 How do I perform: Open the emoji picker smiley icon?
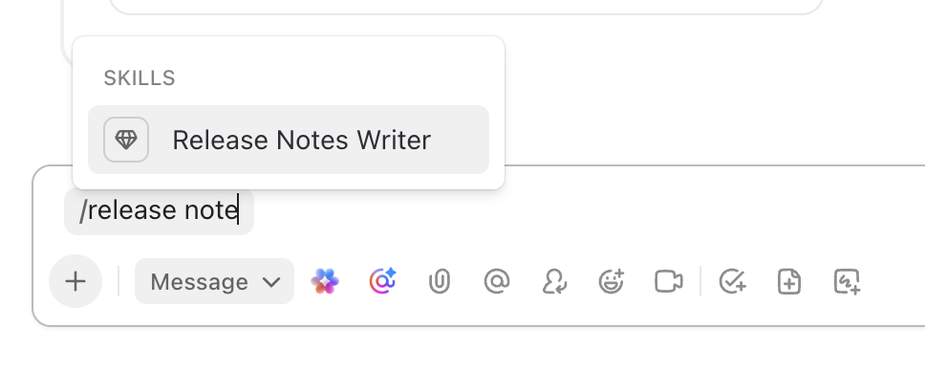[612, 281]
